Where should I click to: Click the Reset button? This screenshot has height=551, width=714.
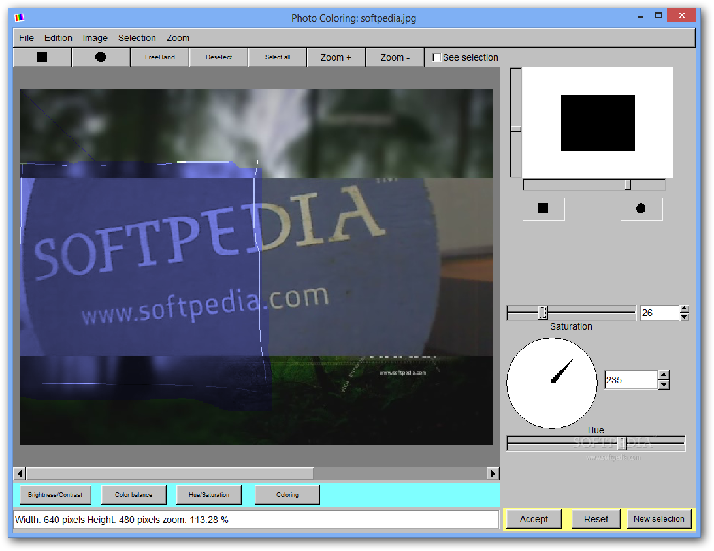596,519
